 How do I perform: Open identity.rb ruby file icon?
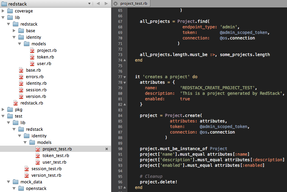pyautogui.click(x=21, y=83)
